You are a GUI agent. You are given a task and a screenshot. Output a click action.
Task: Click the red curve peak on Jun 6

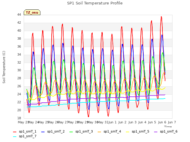click(161, 17)
